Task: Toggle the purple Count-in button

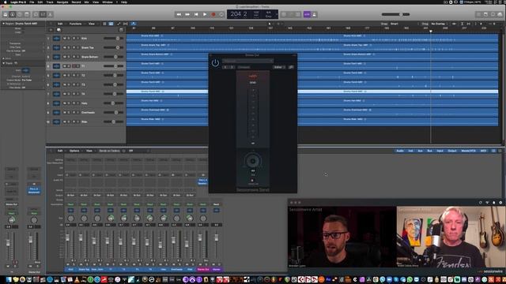Action: 307,14
